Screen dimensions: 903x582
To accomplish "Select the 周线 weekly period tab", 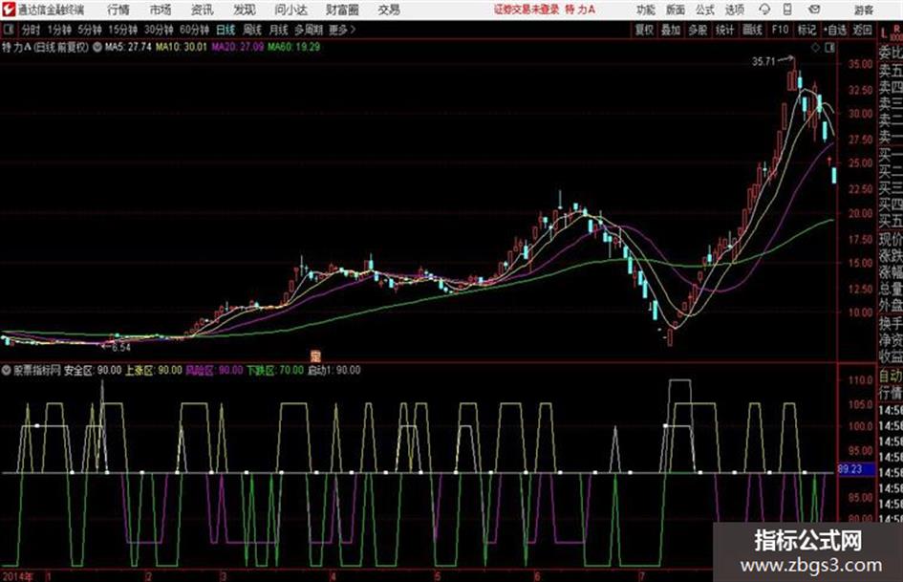I will [252, 30].
